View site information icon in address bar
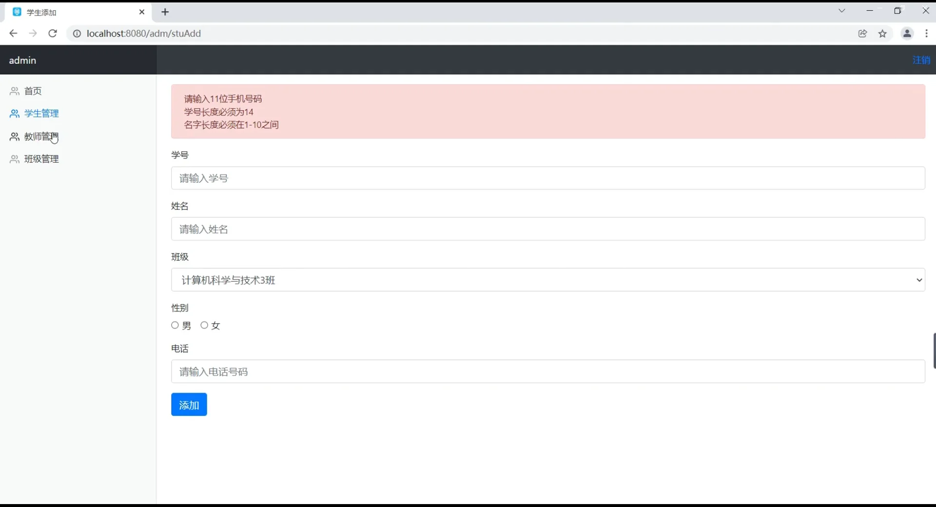The height and width of the screenshot is (507, 936). coord(77,33)
